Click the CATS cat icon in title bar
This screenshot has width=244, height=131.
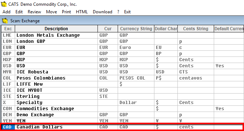click(x=4, y=4)
